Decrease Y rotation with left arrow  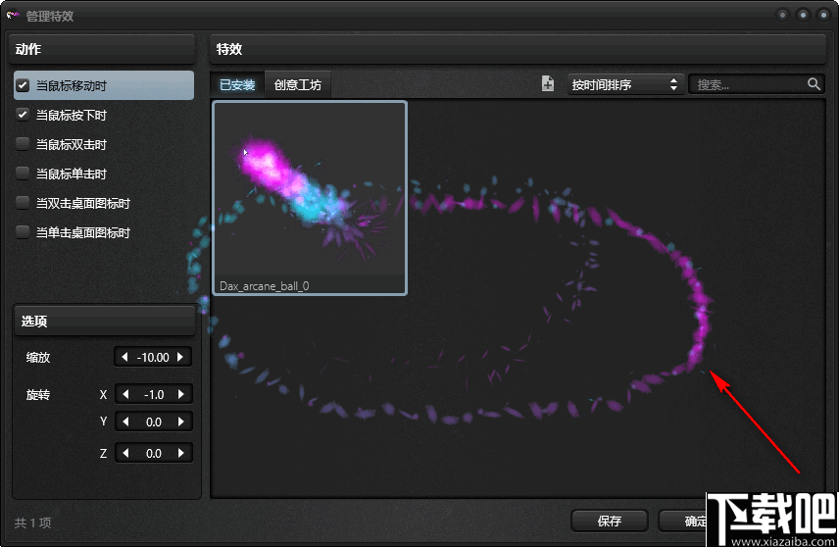click(125, 422)
